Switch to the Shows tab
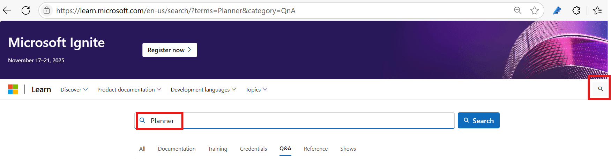611x159 pixels. click(x=348, y=149)
